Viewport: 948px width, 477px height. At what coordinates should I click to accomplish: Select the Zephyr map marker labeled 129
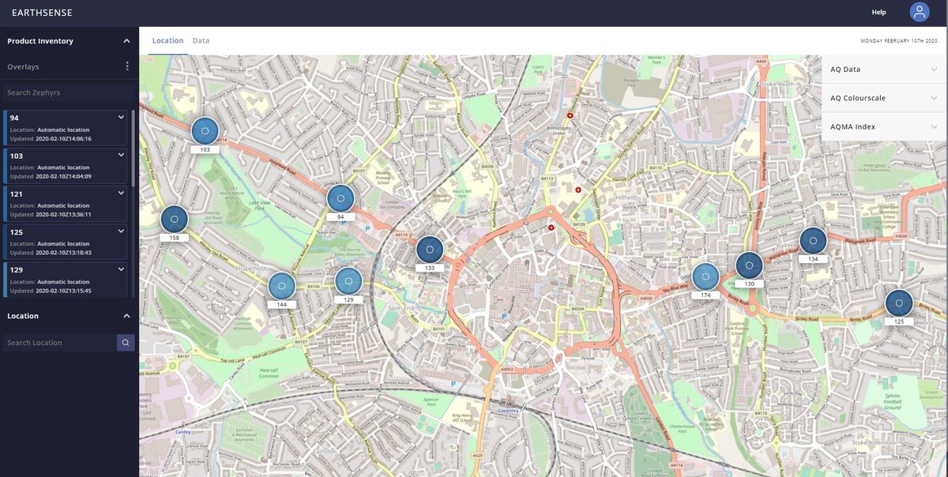tap(348, 281)
